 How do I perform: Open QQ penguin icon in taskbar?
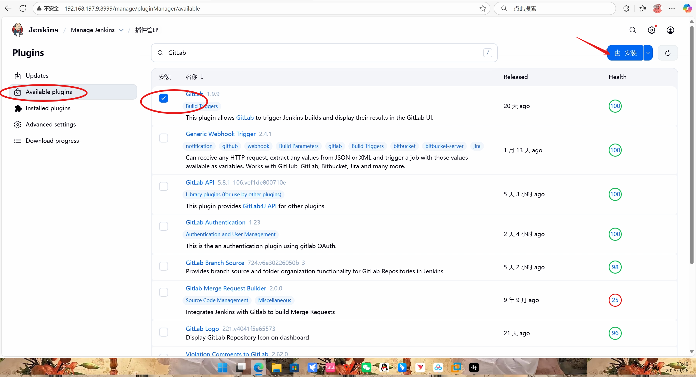384,368
